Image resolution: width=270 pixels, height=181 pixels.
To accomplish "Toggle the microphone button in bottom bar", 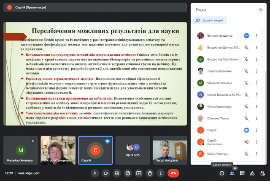I will click(95, 173).
